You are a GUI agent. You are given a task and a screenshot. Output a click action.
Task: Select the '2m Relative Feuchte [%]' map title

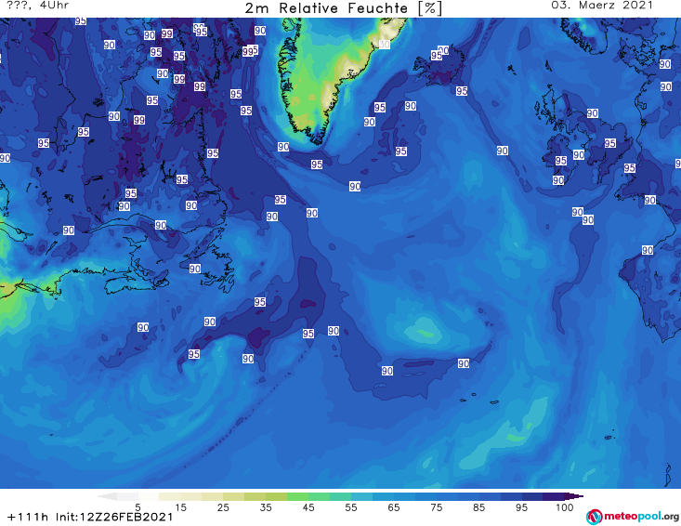coord(344,8)
